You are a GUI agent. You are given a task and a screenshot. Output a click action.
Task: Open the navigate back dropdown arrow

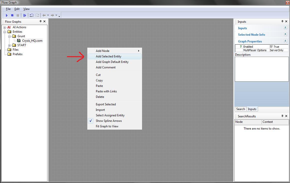point(48,15)
